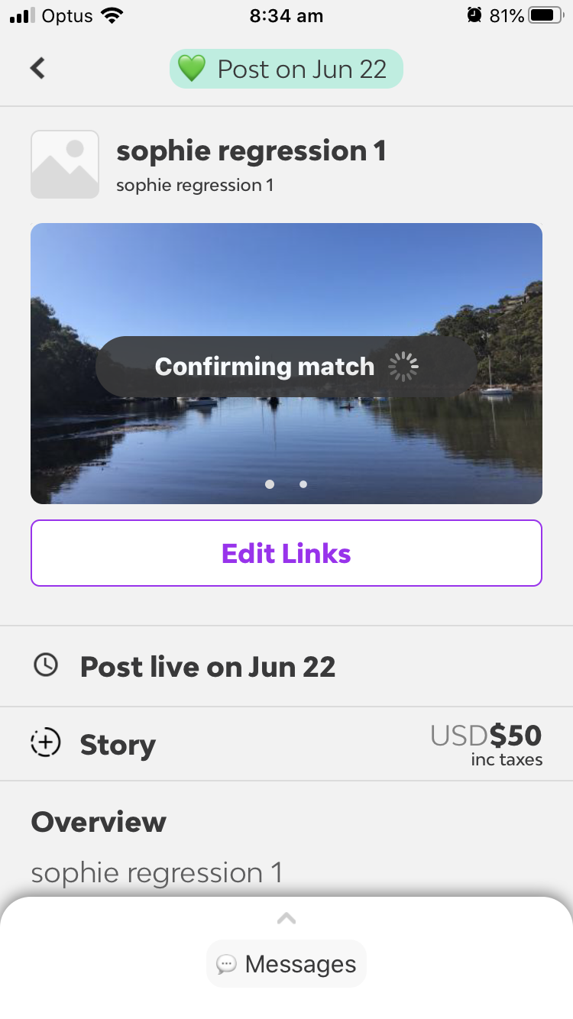Tap the bold sophie regression 1 title
This screenshot has width=573, height=1019.
[x=251, y=150]
